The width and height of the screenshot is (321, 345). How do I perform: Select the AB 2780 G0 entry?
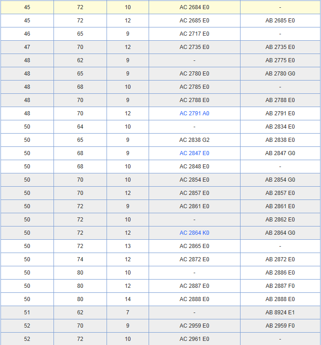pos(280,74)
